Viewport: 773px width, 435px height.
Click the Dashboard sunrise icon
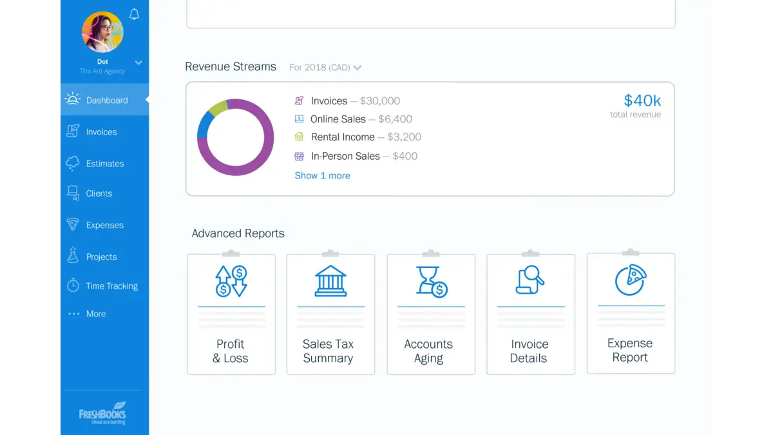pyautogui.click(x=72, y=99)
